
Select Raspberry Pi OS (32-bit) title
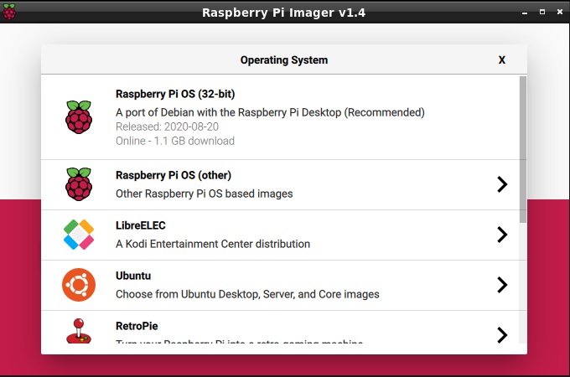coord(175,94)
